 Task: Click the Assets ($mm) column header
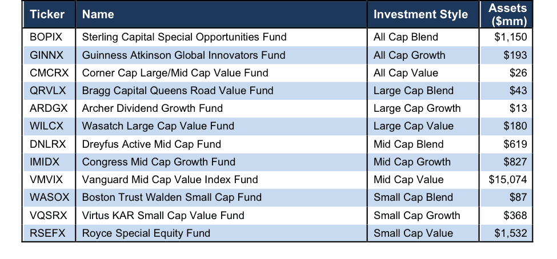[x=506, y=14]
